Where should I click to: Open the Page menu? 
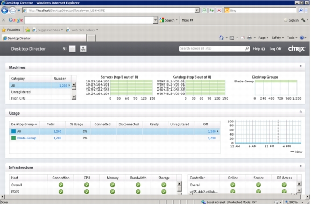tap(263, 38)
